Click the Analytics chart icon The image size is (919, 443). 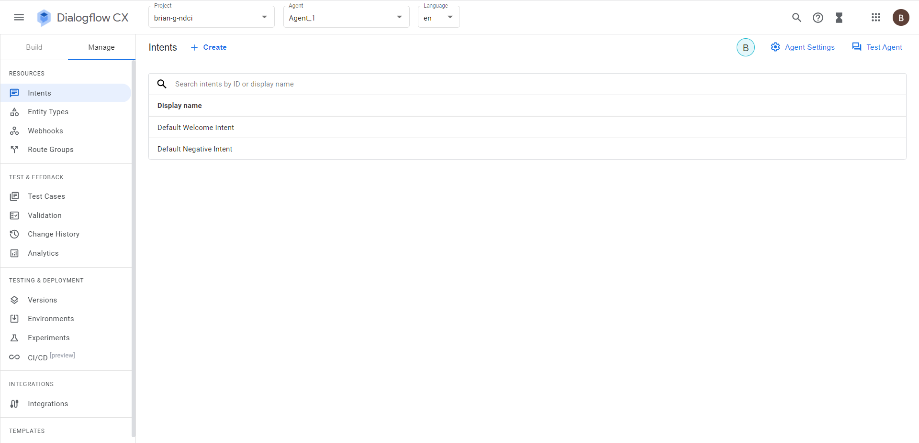point(14,253)
